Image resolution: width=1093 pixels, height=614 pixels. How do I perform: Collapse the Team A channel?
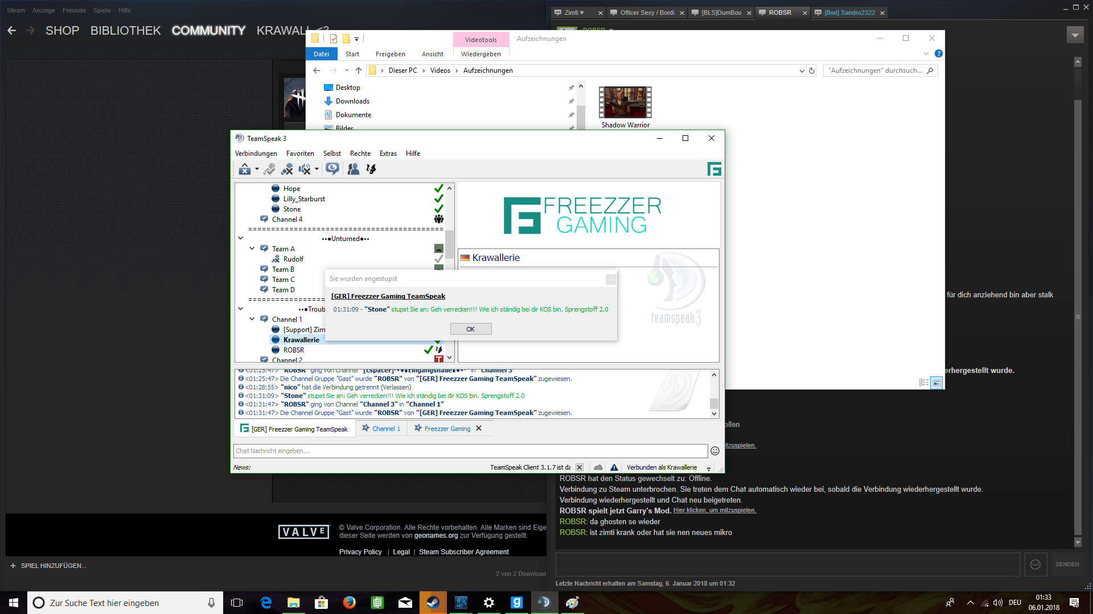pos(252,248)
